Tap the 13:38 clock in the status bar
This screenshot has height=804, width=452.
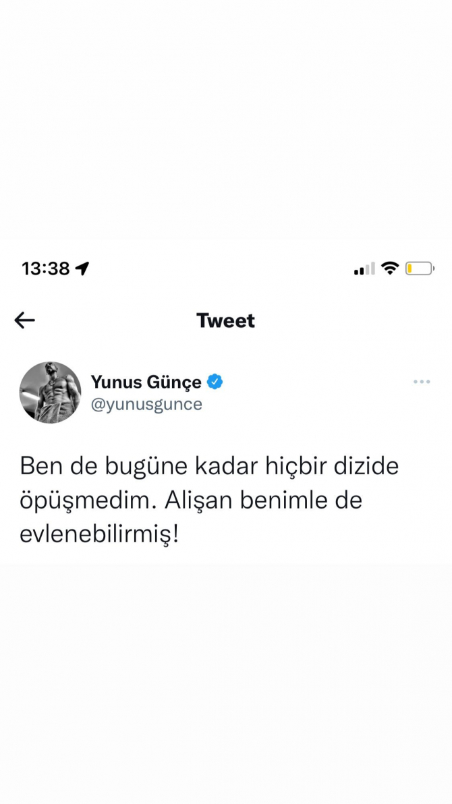[x=46, y=268]
